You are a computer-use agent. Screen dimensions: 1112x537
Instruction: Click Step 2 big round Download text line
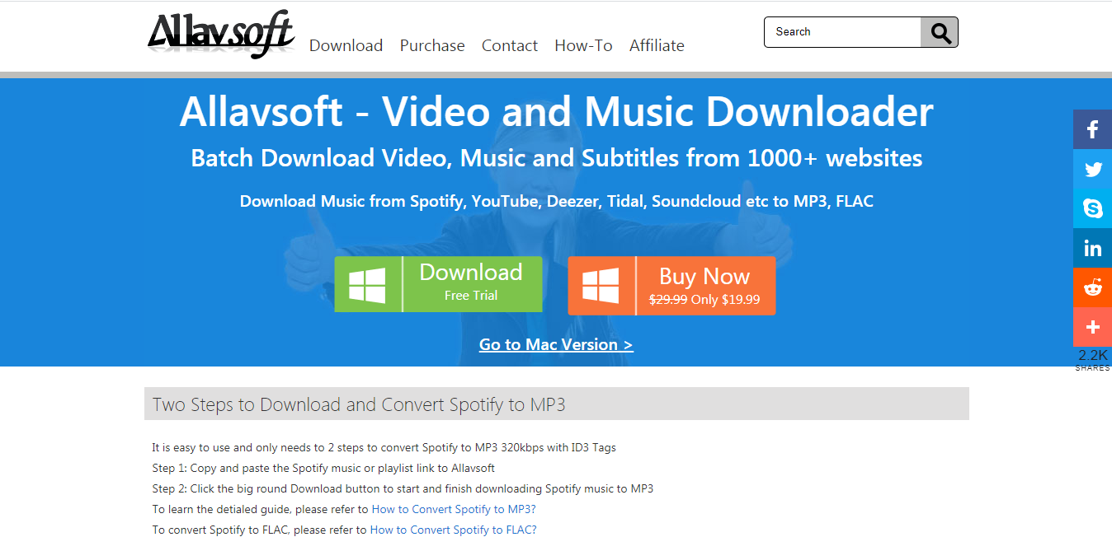pos(403,488)
